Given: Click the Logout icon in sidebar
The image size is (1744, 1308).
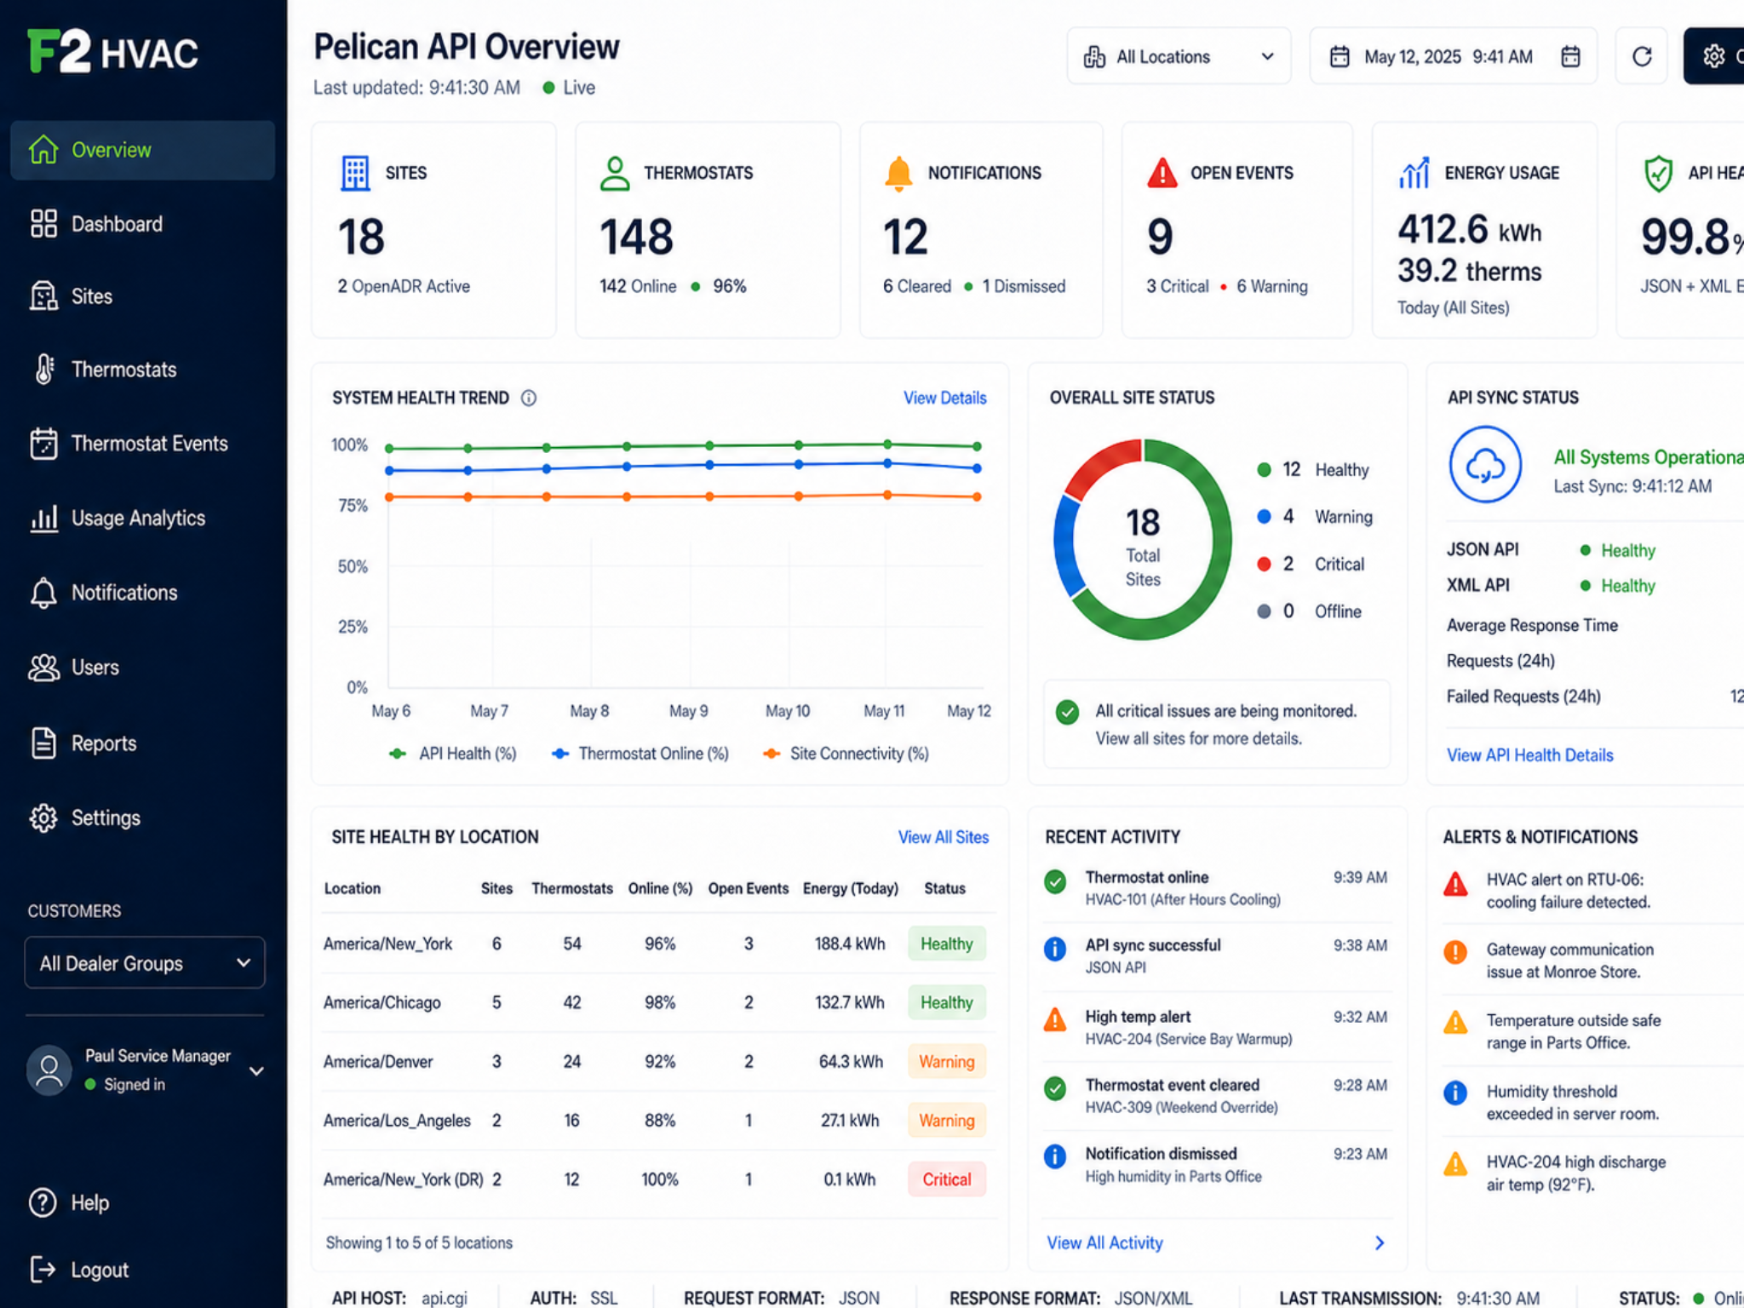Looking at the screenshot, I should tap(43, 1270).
